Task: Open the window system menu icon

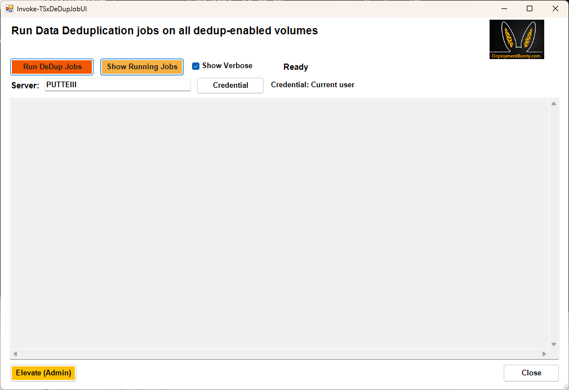Action: (10, 8)
